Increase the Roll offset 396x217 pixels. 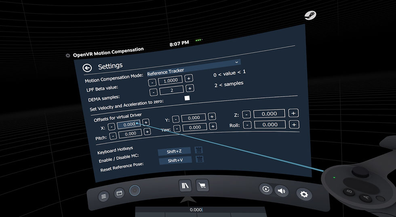point(294,124)
